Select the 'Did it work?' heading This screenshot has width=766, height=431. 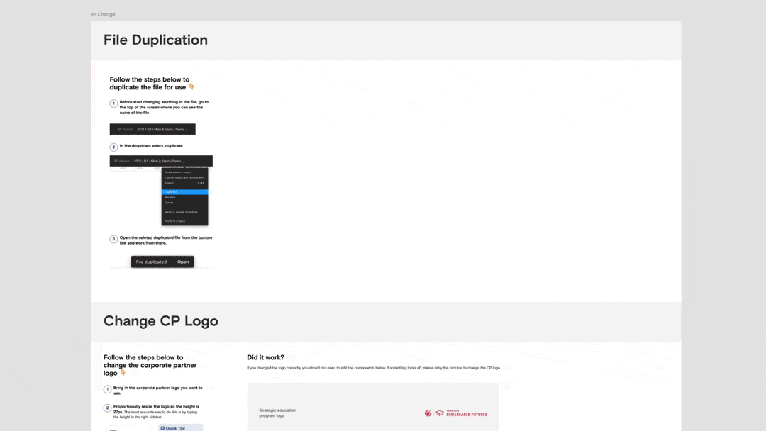pos(265,357)
